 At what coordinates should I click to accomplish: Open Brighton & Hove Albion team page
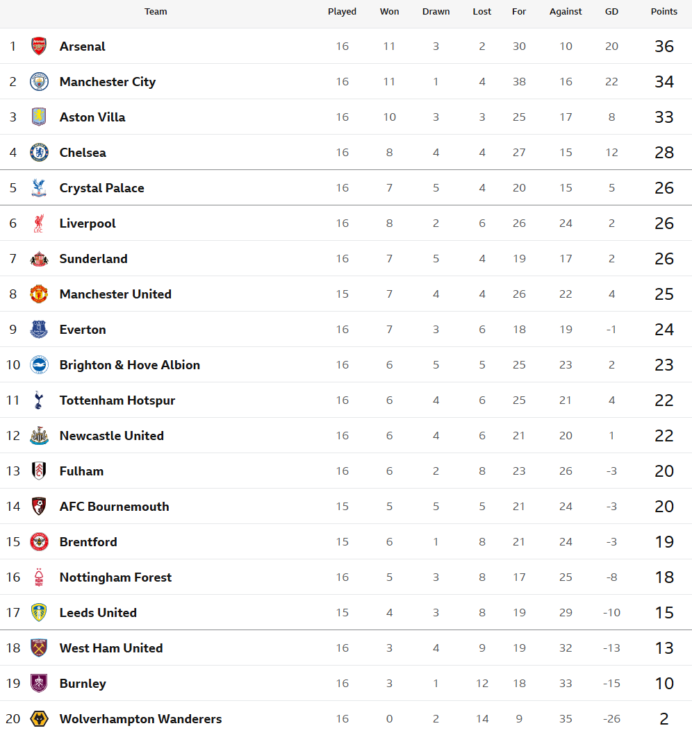click(130, 365)
